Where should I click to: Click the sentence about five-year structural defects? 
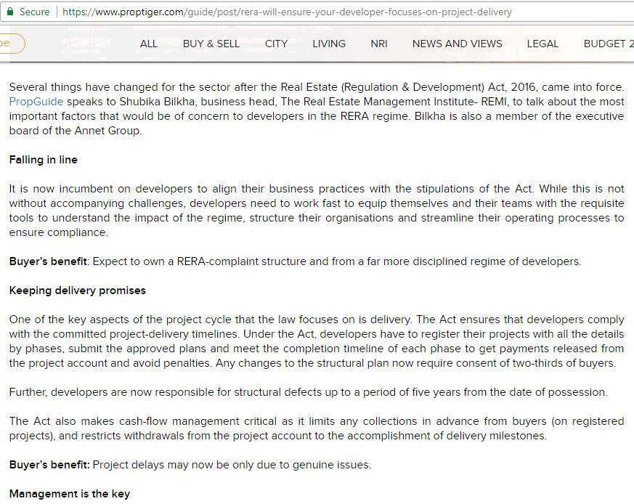[308, 392]
